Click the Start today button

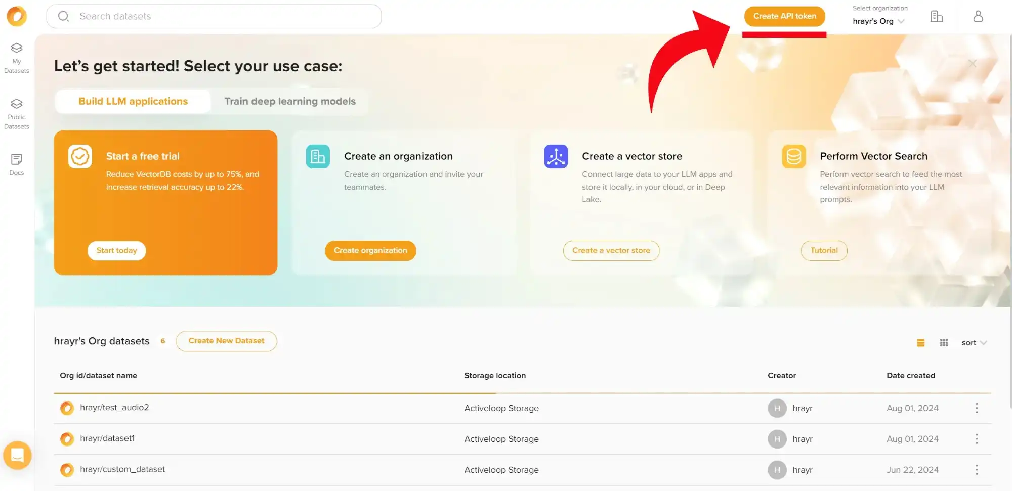pos(116,251)
